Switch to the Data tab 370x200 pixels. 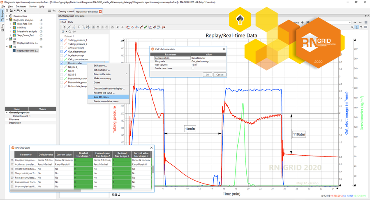pyautogui.click(x=71, y=22)
